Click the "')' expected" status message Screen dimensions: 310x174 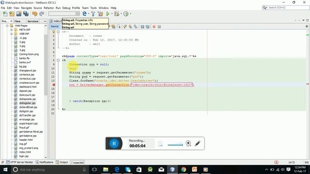click(77, 162)
